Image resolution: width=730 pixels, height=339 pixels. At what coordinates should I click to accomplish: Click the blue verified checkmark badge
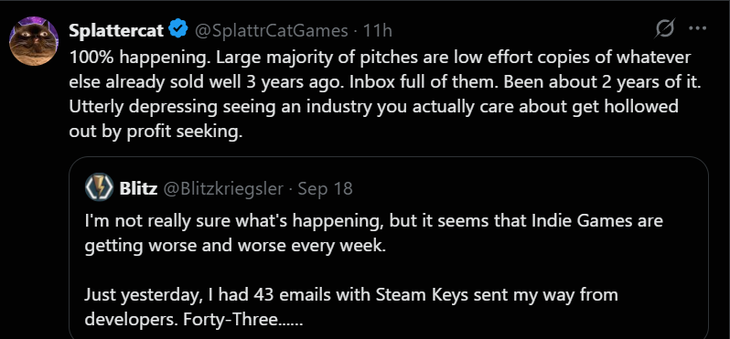coord(177,30)
